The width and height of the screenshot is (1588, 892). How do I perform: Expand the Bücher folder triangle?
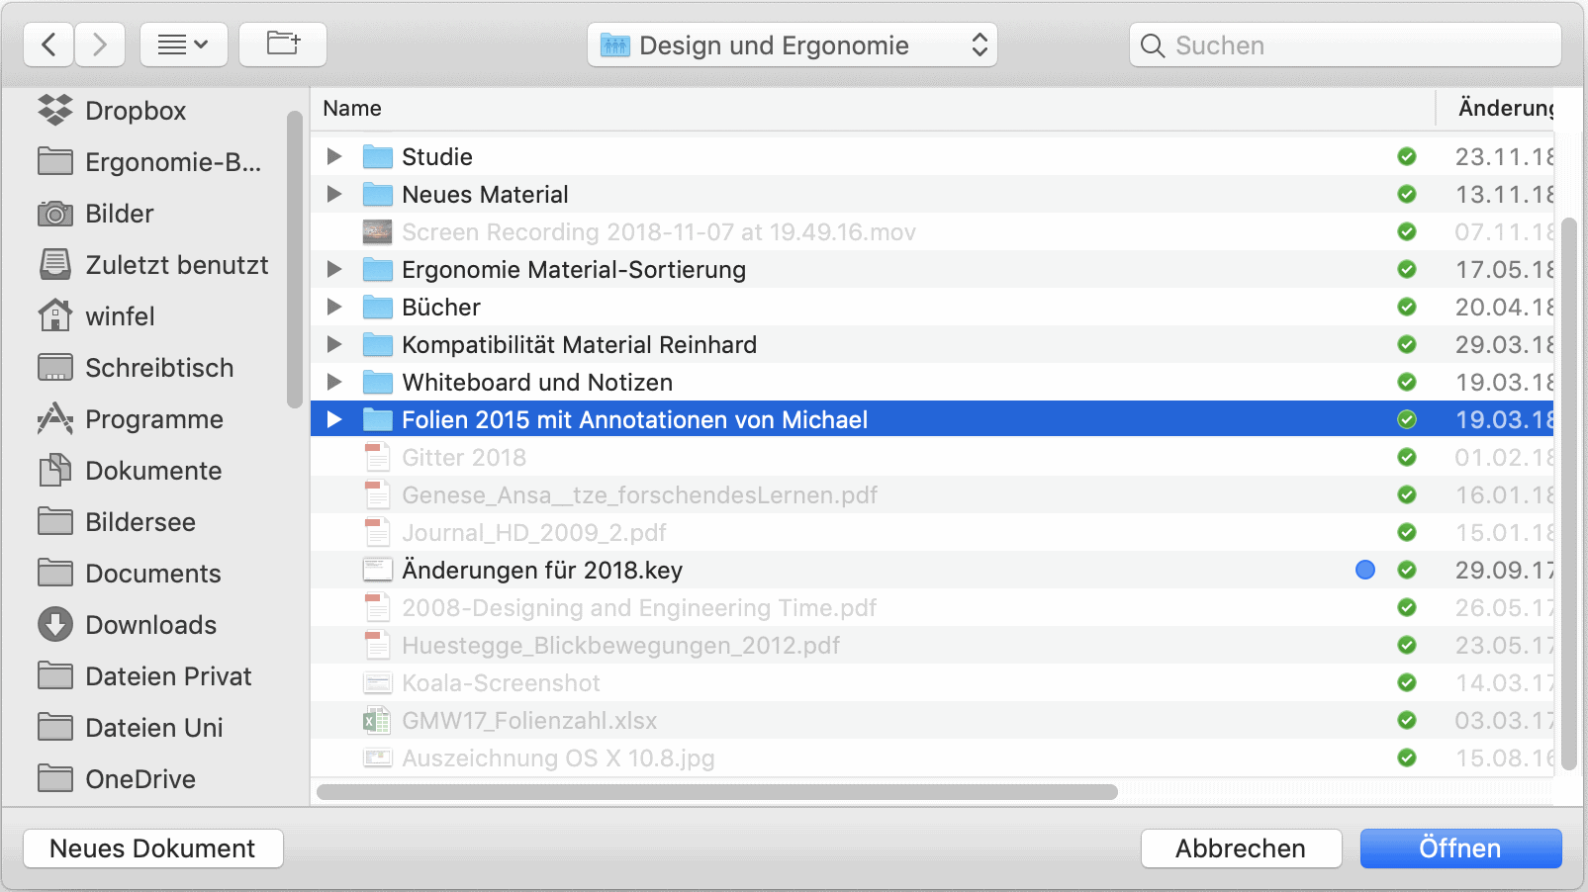334,308
